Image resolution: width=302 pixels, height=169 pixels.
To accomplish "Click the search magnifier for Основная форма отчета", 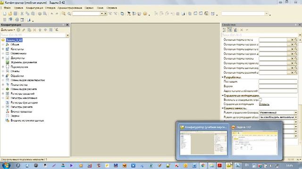I will pyautogui.click(x=296, y=39).
